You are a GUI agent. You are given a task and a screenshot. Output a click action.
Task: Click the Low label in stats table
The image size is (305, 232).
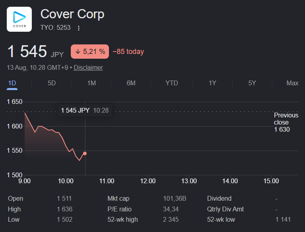pyautogui.click(x=14, y=219)
